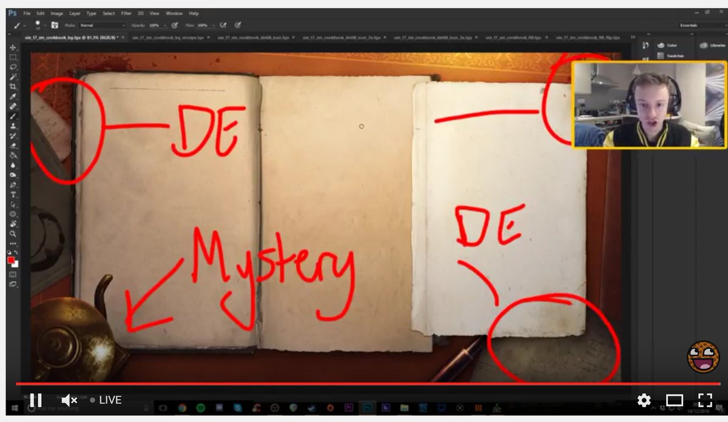Screen dimensions: 728x422
Task: Change the screen mode at the bottom of the toolbar
Action: tap(13, 284)
